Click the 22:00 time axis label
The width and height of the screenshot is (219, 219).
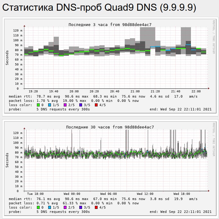[x=196, y=91]
